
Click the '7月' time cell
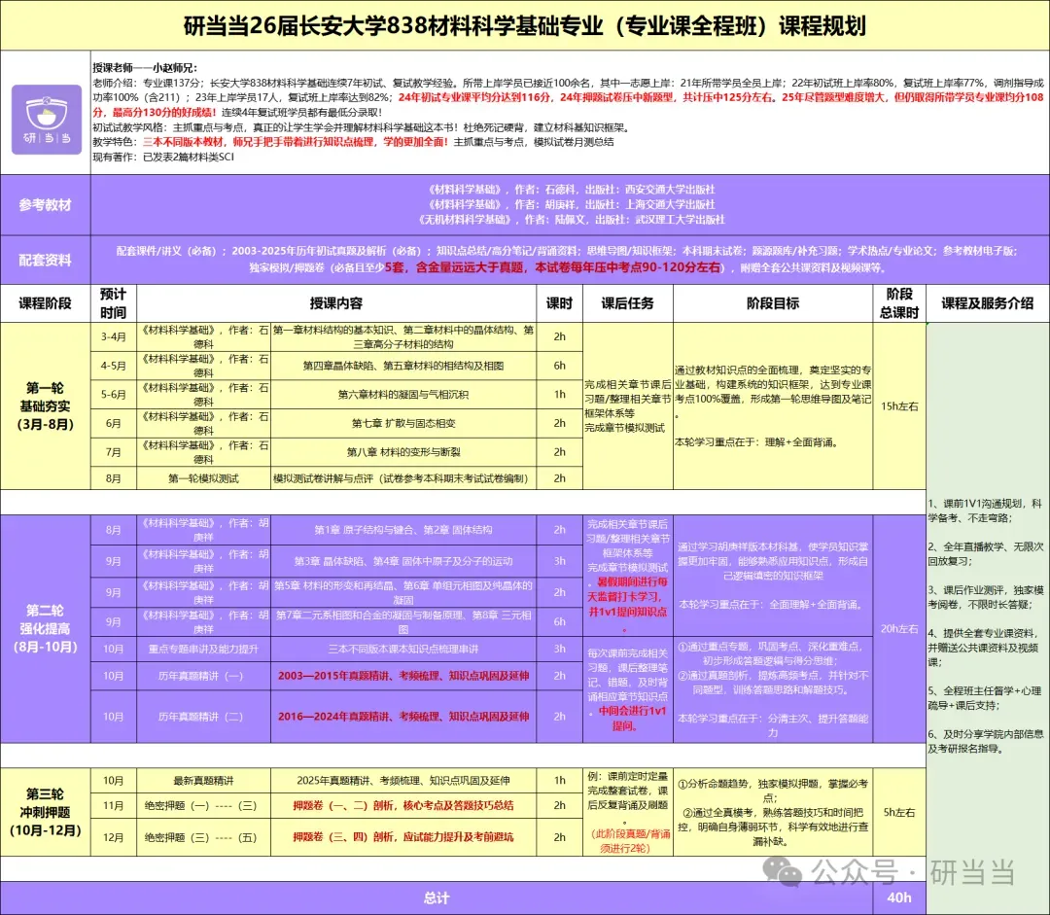[x=113, y=452]
